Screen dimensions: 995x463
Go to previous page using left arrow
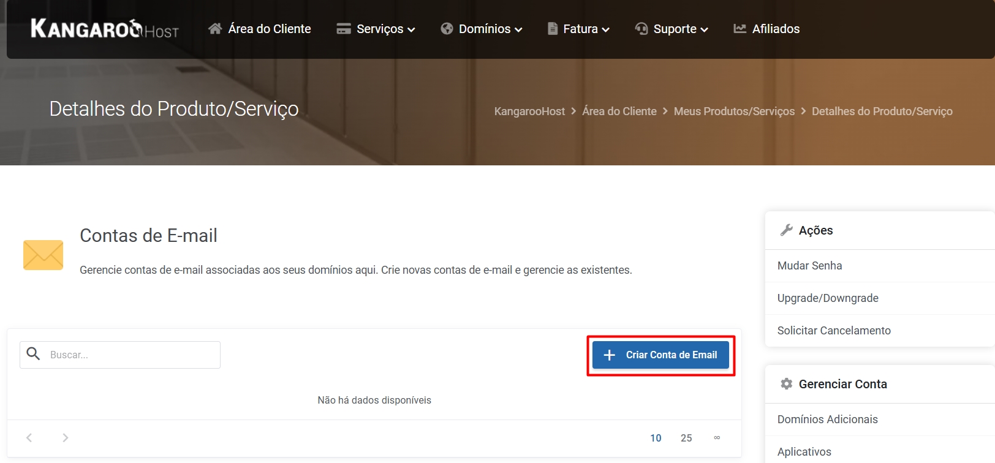pos(29,438)
